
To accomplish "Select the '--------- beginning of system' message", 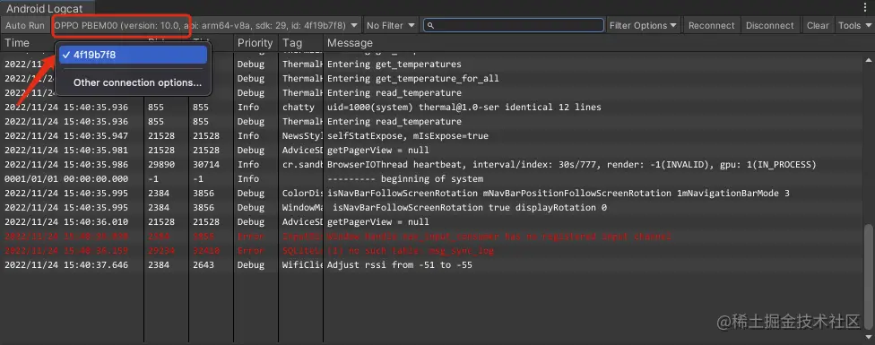I will (405, 179).
